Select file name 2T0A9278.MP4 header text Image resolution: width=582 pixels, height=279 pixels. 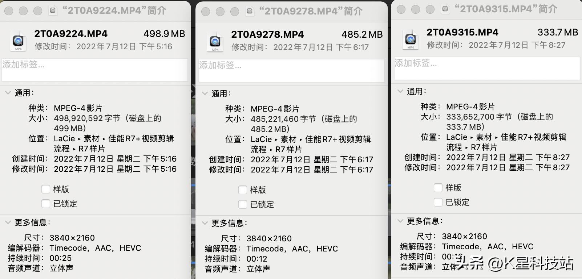click(268, 35)
